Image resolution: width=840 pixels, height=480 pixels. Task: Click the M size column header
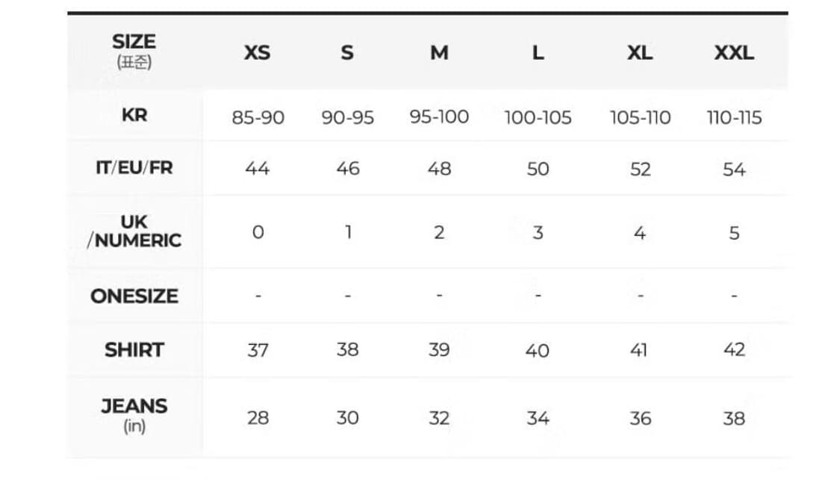click(x=439, y=53)
